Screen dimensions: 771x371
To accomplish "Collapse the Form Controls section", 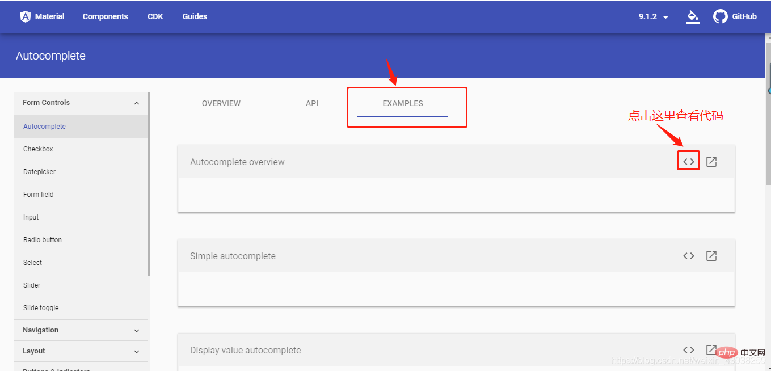I will click(137, 103).
